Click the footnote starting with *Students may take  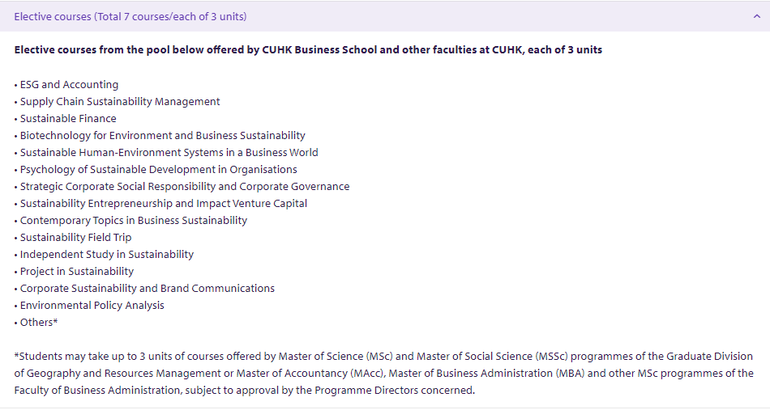[383, 374]
